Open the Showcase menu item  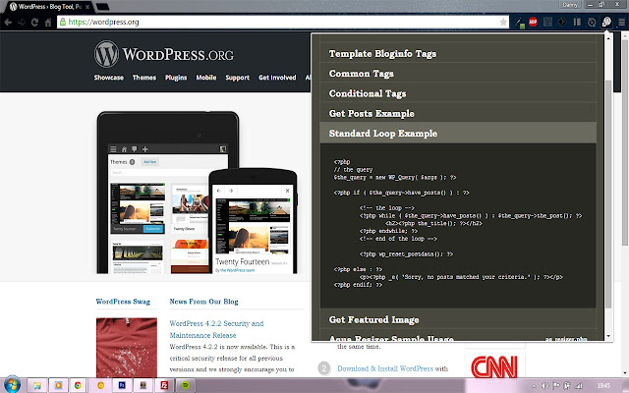[109, 78]
